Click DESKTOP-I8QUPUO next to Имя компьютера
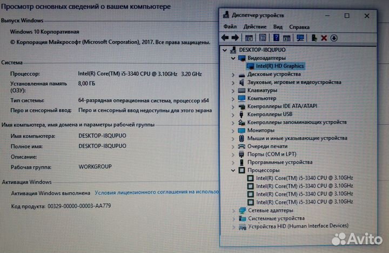The image size is (389, 253). pos(102,136)
